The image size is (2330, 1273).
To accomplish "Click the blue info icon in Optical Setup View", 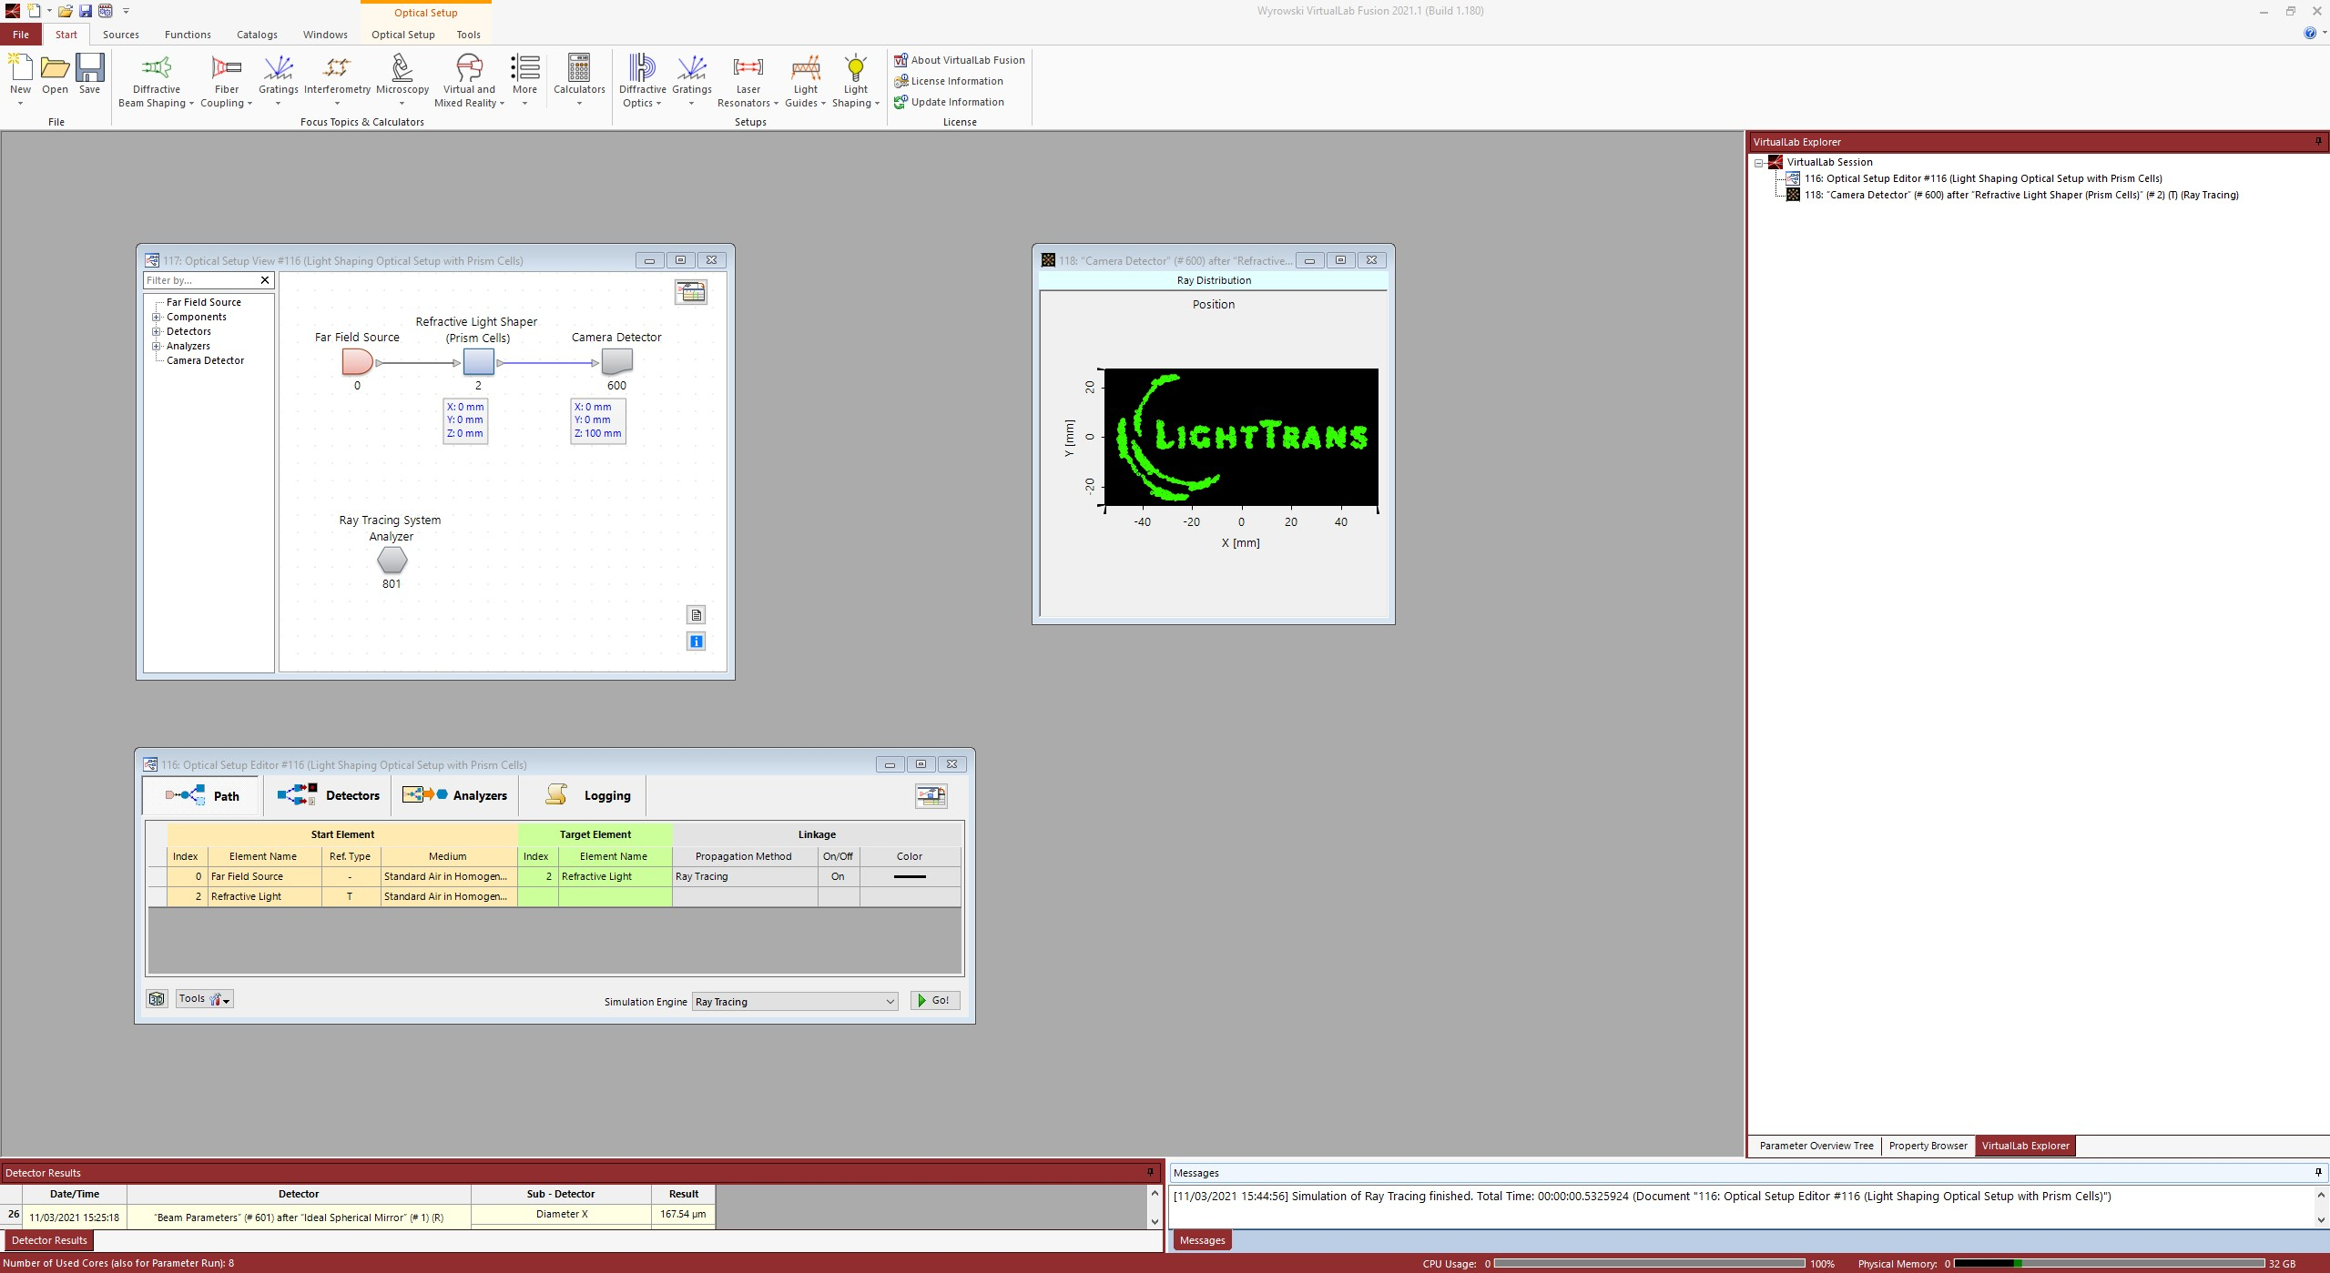I will point(696,642).
